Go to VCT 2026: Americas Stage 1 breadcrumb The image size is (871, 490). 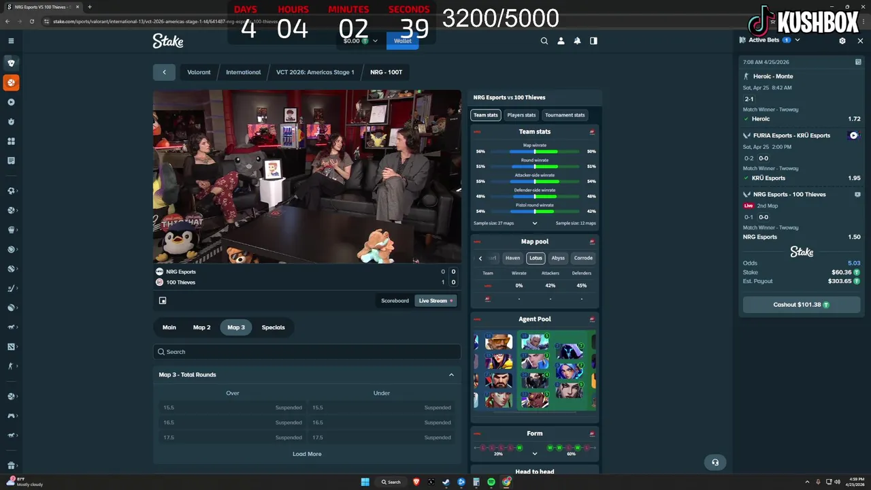tap(315, 72)
